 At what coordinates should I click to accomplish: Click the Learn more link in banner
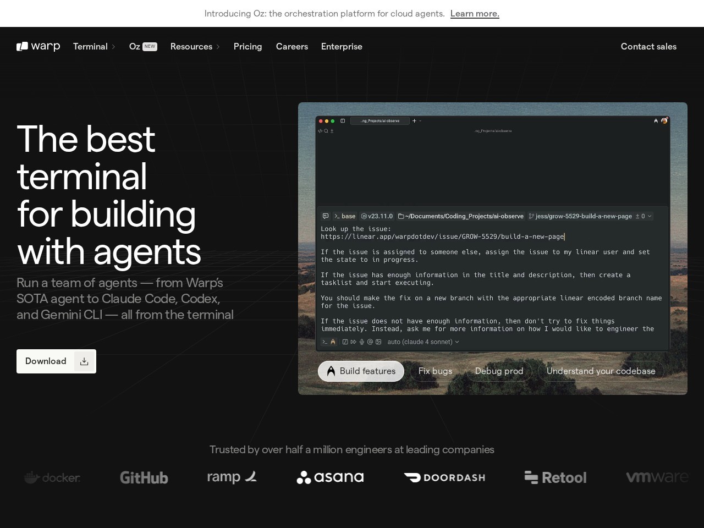(x=475, y=14)
